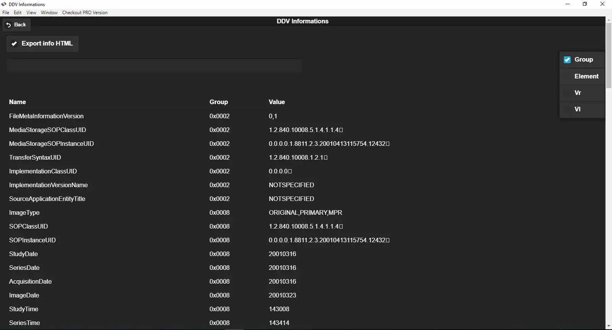
Task: Click the scrollbar down arrow
Action: click(609, 326)
